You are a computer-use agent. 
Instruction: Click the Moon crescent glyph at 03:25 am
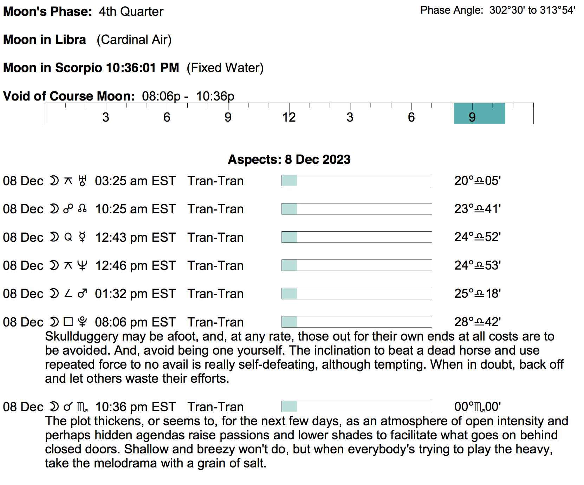tap(54, 181)
